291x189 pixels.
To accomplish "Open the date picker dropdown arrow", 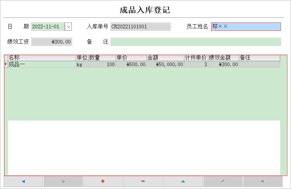I will point(68,27).
